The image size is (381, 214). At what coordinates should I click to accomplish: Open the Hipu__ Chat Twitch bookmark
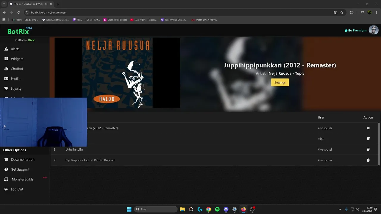click(86, 20)
